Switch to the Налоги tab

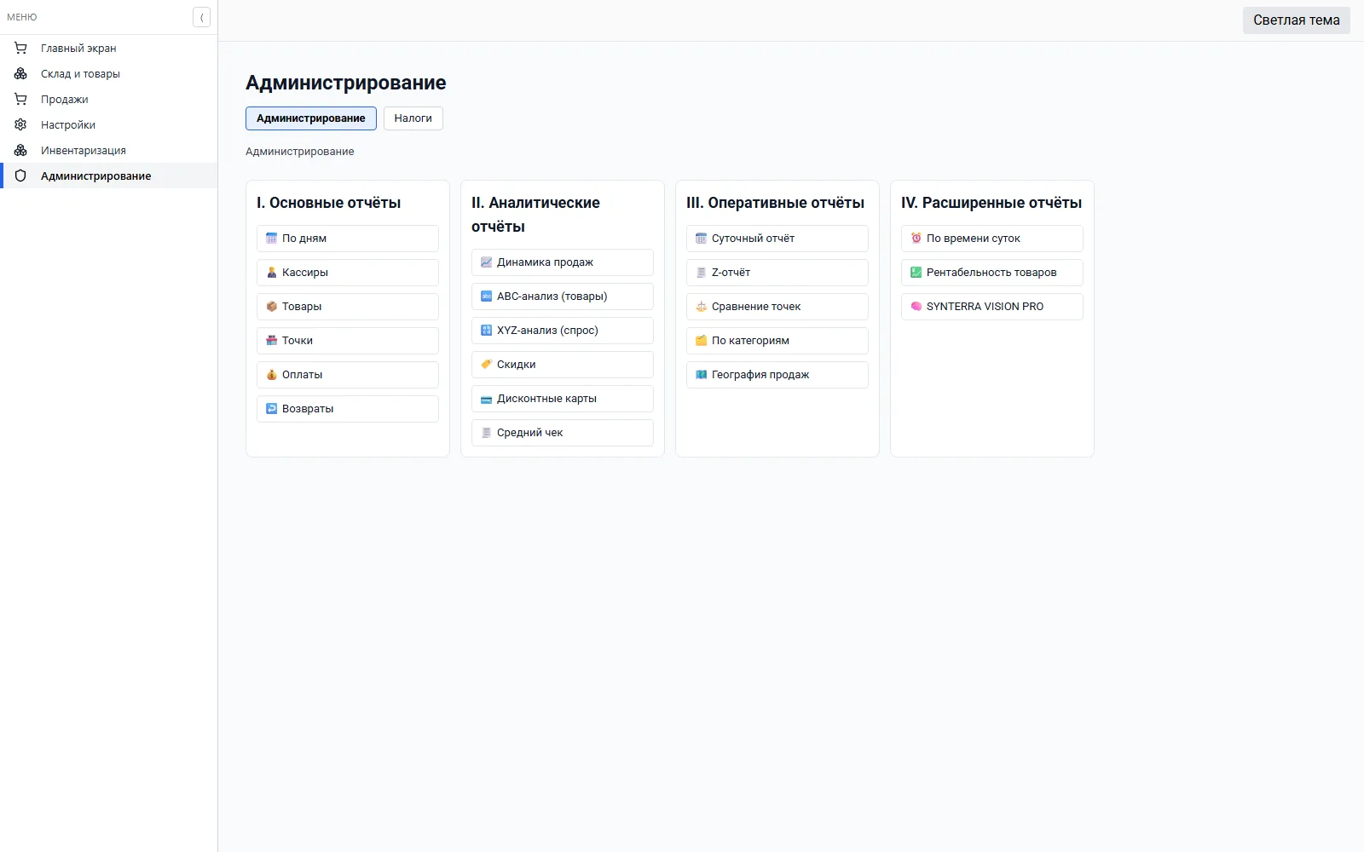[413, 118]
